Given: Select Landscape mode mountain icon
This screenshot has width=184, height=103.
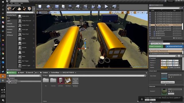Looking at the screenshot, I should point(19,9).
